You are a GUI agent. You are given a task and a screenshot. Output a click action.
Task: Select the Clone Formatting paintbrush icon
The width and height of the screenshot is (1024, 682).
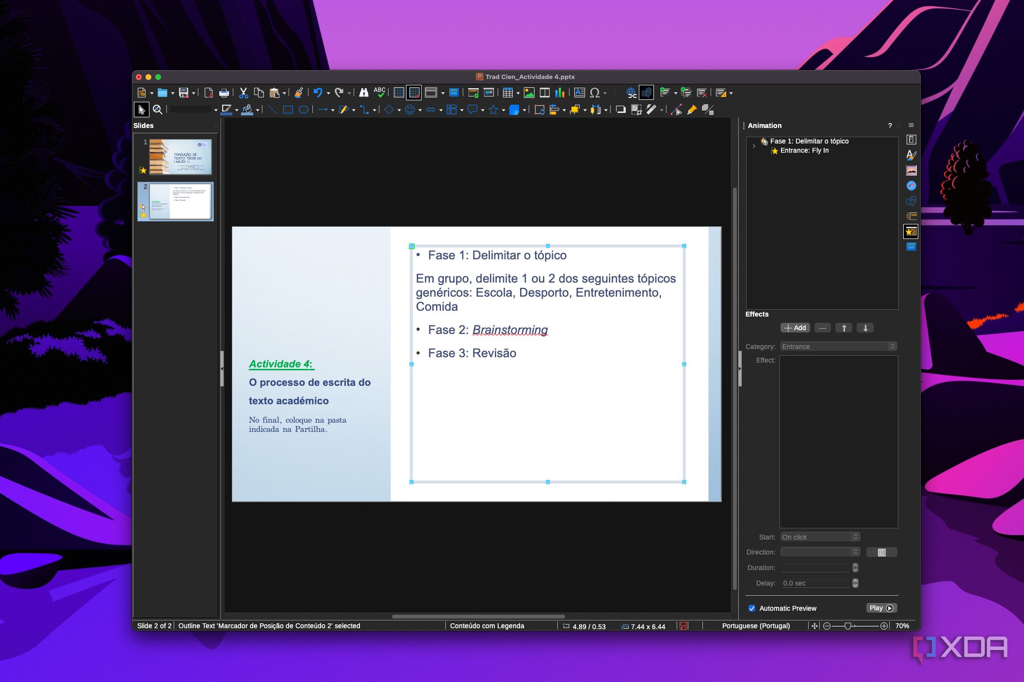[x=298, y=93]
